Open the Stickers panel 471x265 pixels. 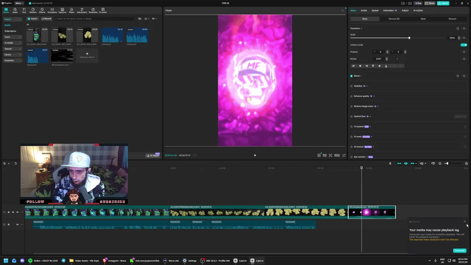[33, 10]
